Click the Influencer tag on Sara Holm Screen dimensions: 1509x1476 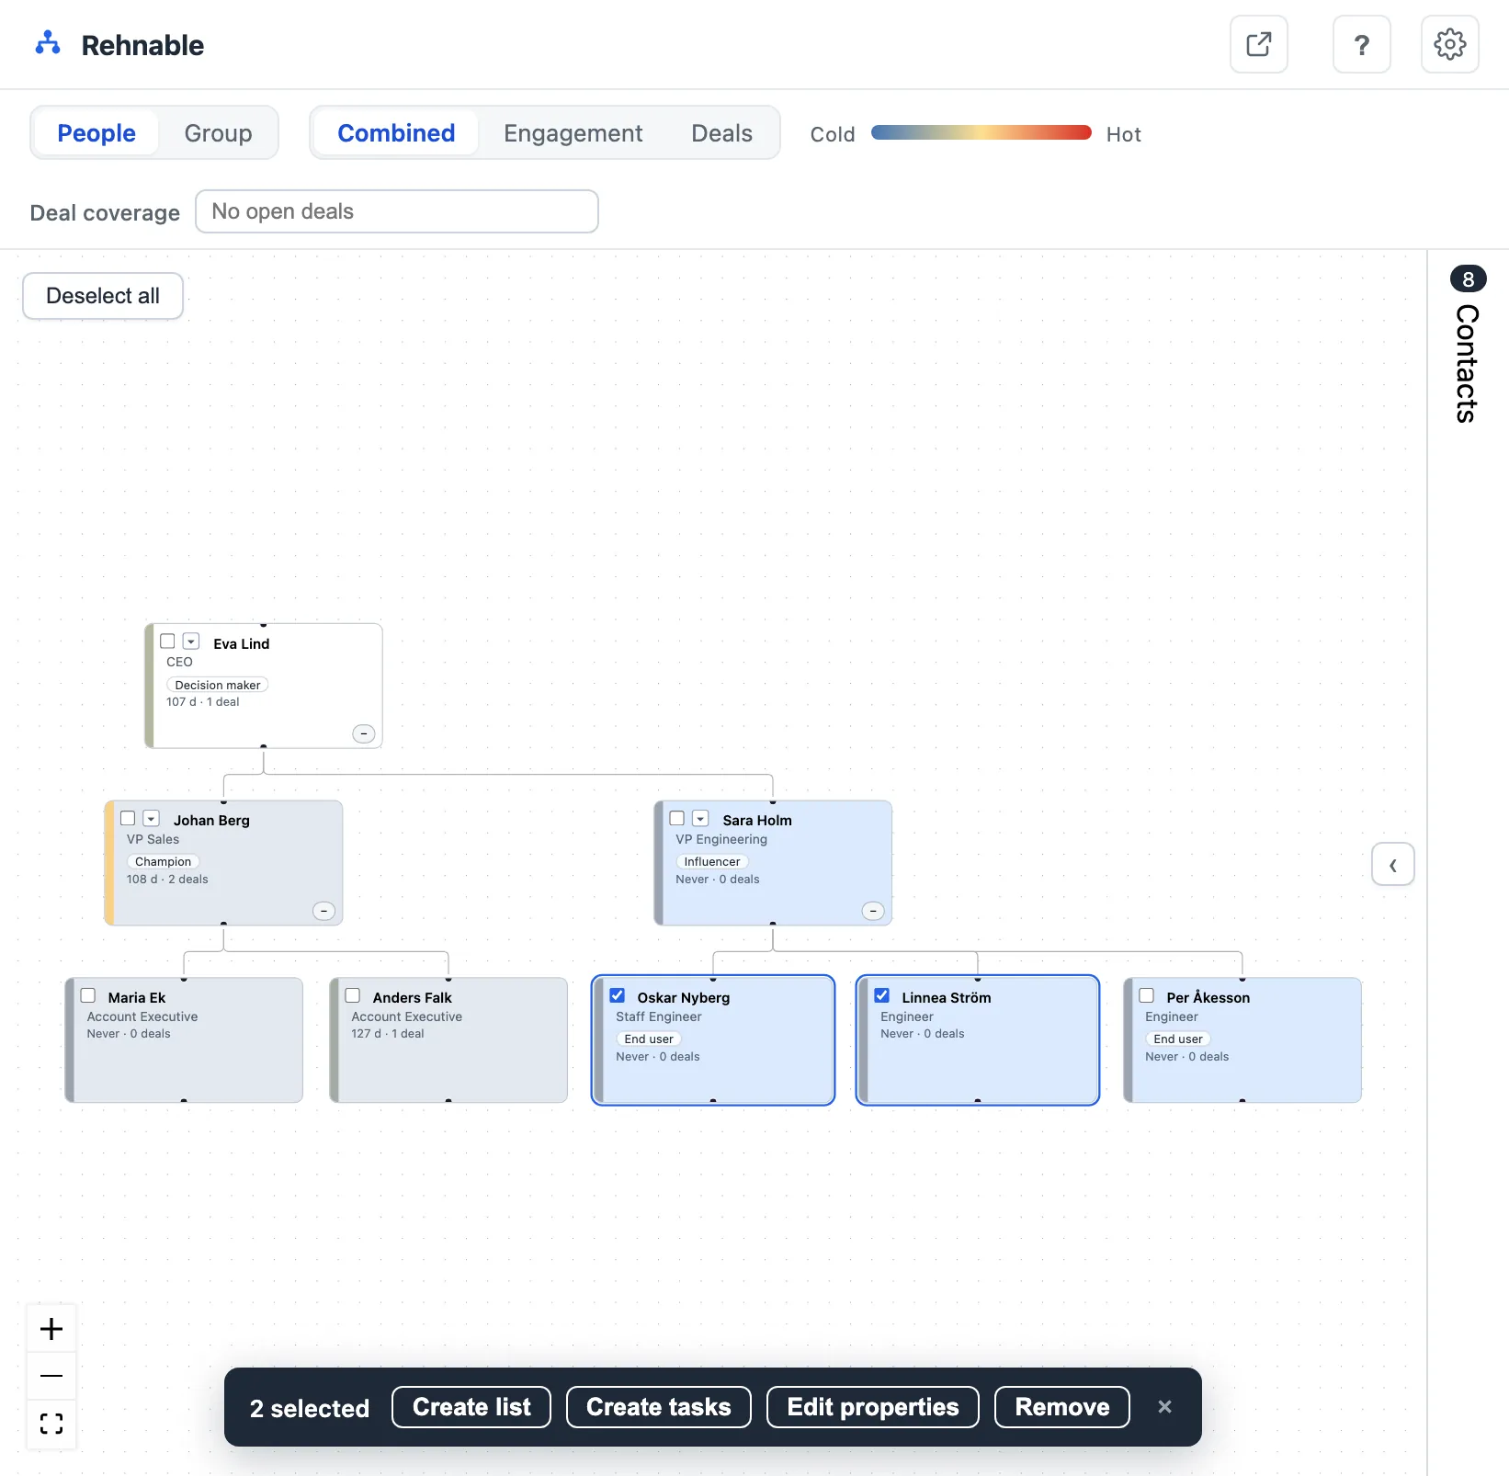click(712, 861)
